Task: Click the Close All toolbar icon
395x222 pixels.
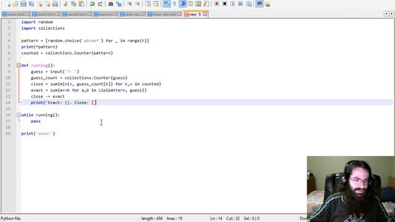Action: point(48,4)
